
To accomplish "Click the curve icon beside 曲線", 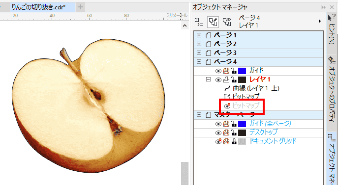I will coord(227,88).
